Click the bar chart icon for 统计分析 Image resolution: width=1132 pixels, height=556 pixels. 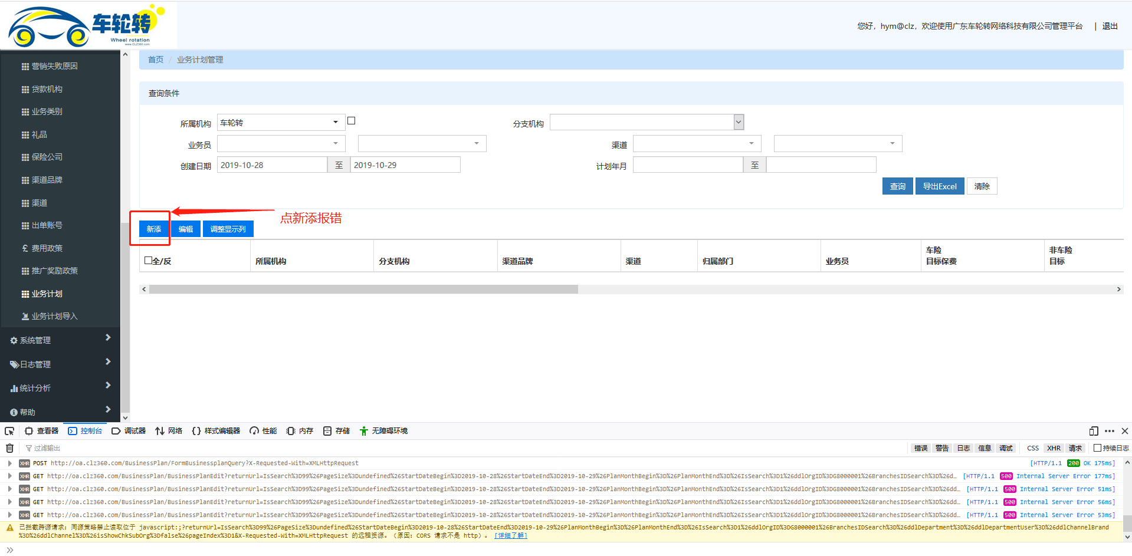coord(14,389)
